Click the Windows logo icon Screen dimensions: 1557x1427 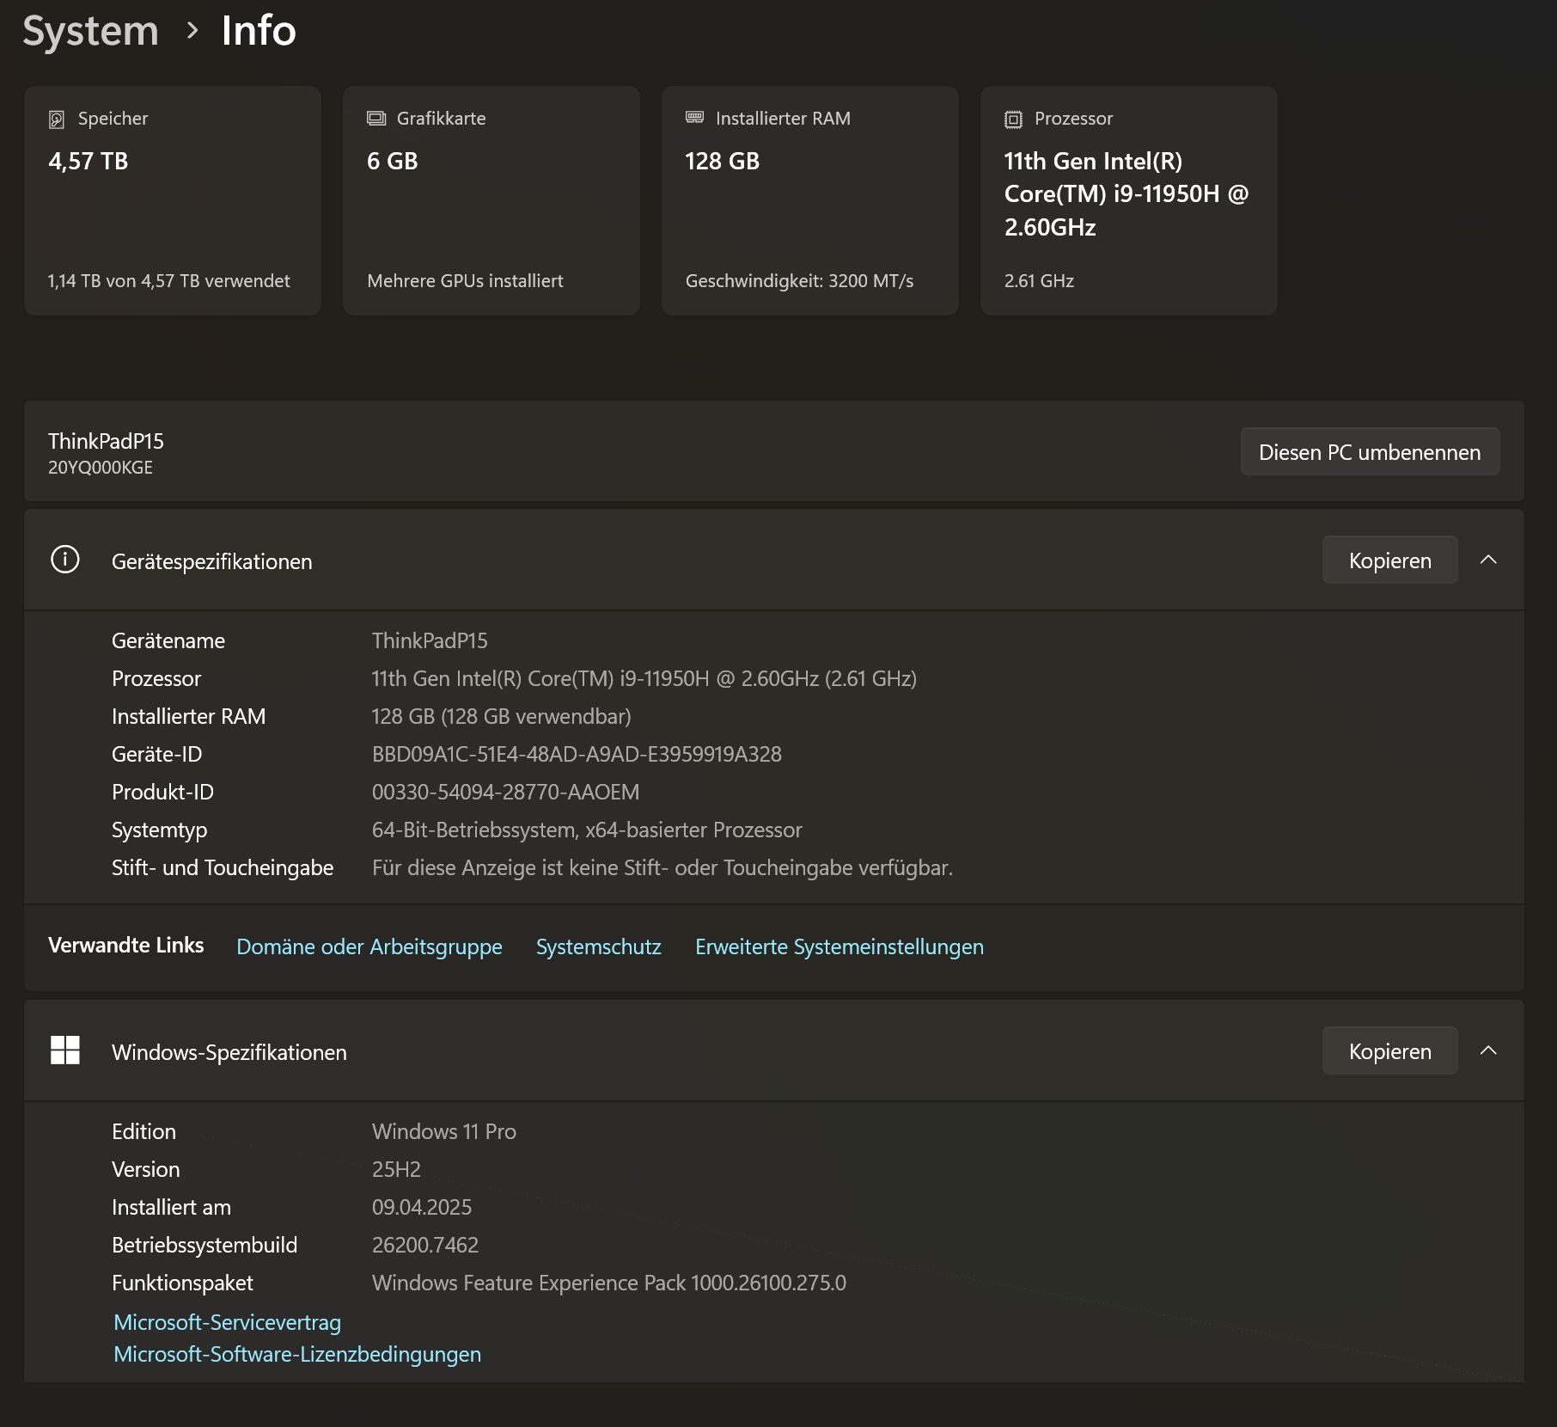(x=65, y=1050)
